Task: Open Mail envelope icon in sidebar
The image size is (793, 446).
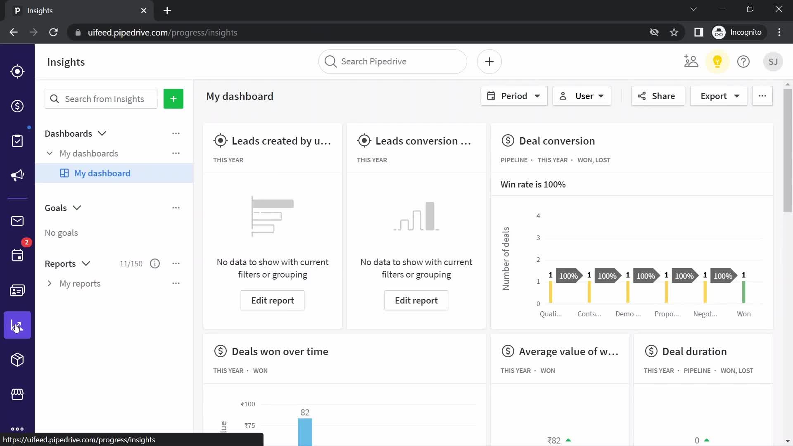Action: pyautogui.click(x=17, y=221)
